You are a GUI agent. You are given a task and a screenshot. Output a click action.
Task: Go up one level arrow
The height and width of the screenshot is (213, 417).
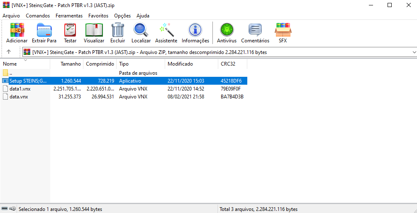tap(9, 52)
